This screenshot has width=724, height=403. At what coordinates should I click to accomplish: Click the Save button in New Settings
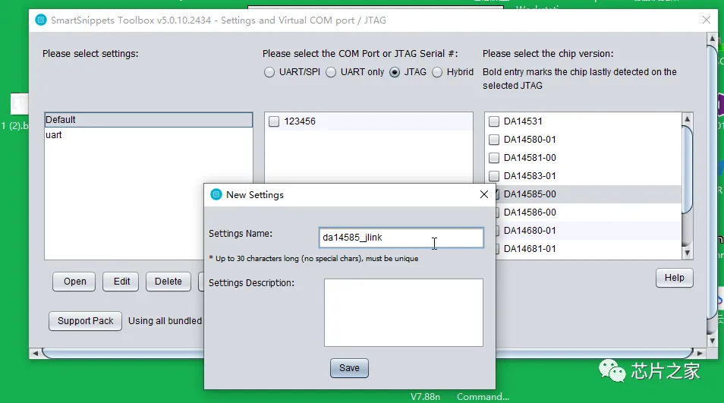pyautogui.click(x=349, y=368)
